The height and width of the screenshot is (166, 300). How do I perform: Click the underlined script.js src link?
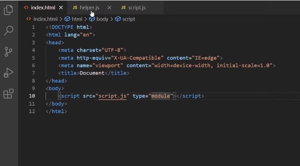112,96
